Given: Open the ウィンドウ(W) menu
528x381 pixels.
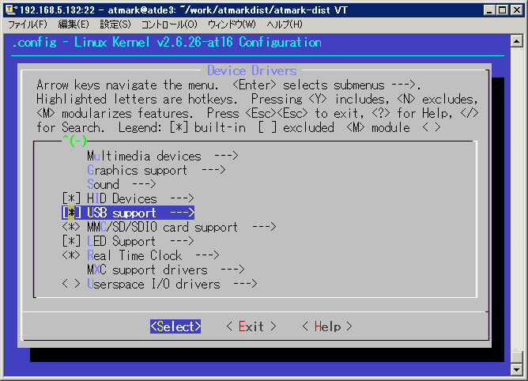Looking at the screenshot, I should pyautogui.click(x=232, y=25).
